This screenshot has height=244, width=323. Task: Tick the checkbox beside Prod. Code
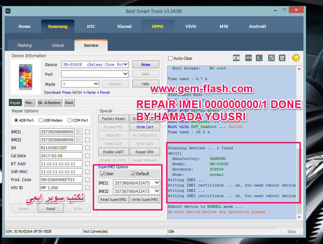pyautogui.click(x=87, y=180)
